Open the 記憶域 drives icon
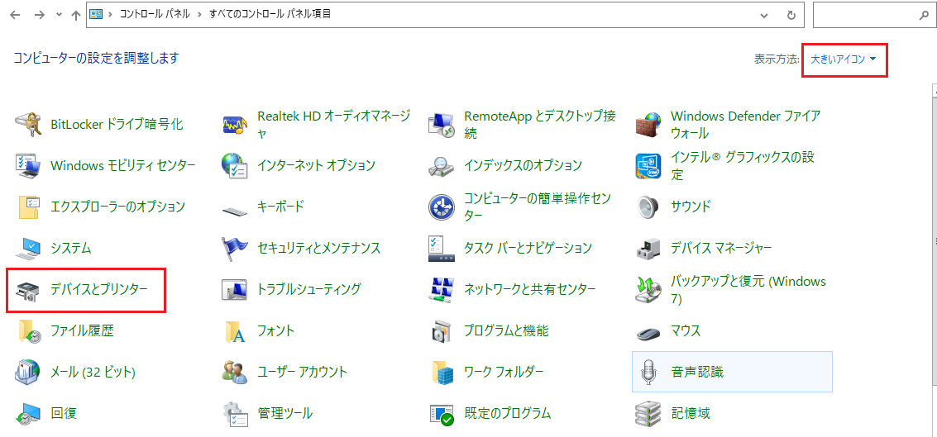Image resolution: width=937 pixels, height=437 pixels. pyautogui.click(x=648, y=413)
